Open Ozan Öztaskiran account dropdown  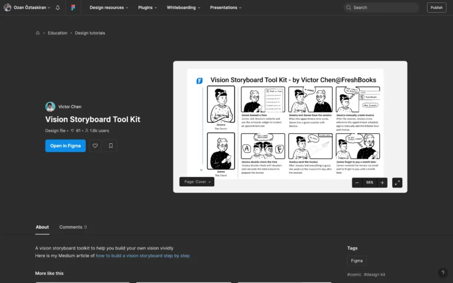pyautogui.click(x=32, y=8)
